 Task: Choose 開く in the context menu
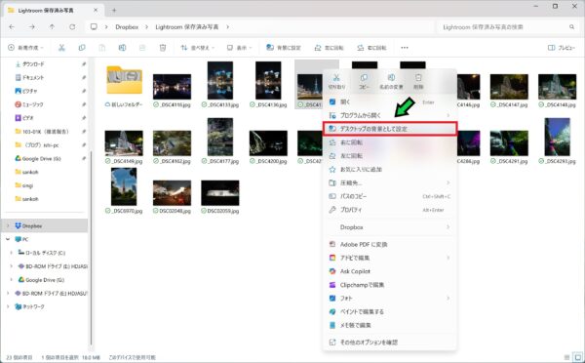click(x=390, y=101)
